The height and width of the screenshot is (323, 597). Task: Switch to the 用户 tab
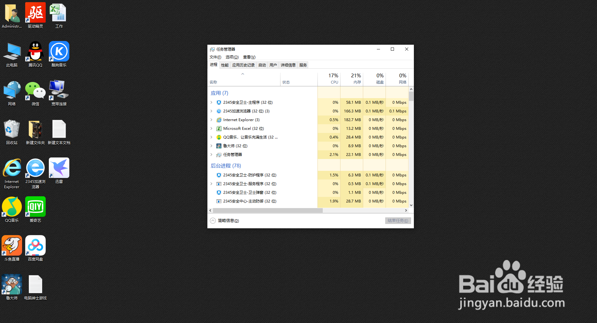tap(273, 65)
